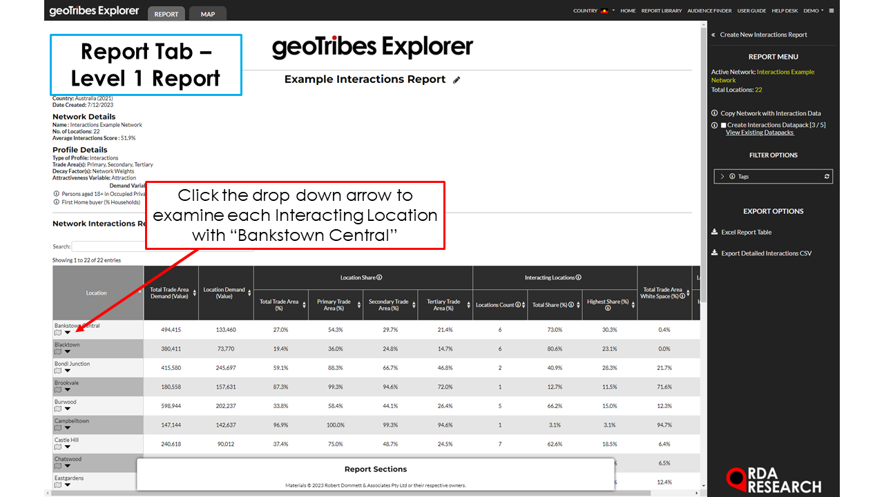Sort by Total Trade Area Demand (Value) column
The image size is (884, 497).
coord(171,293)
